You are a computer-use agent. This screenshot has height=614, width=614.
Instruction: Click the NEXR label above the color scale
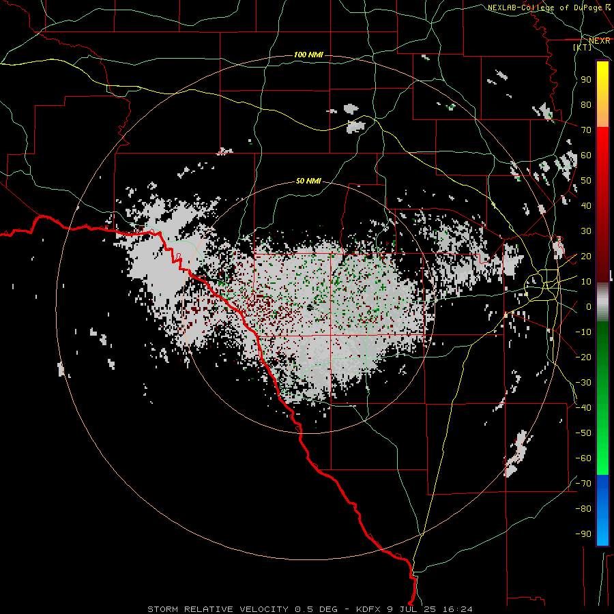point(600,40)
